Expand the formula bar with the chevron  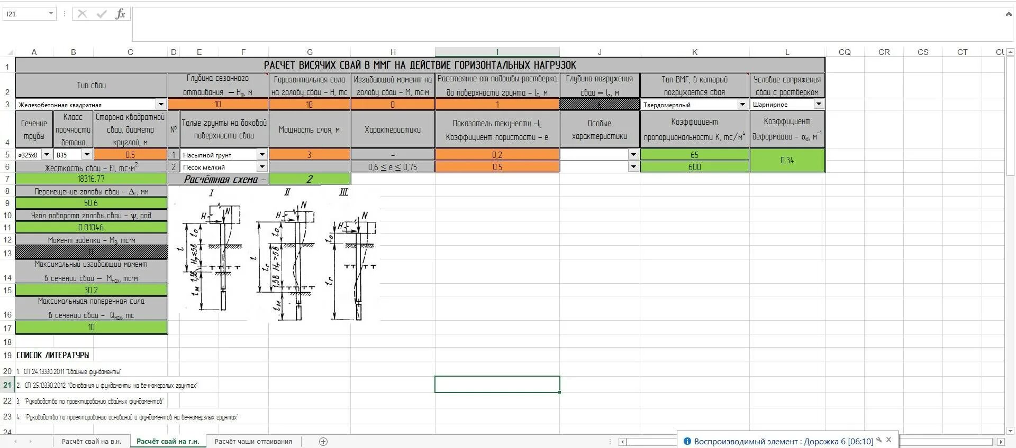coord(1009,14)
